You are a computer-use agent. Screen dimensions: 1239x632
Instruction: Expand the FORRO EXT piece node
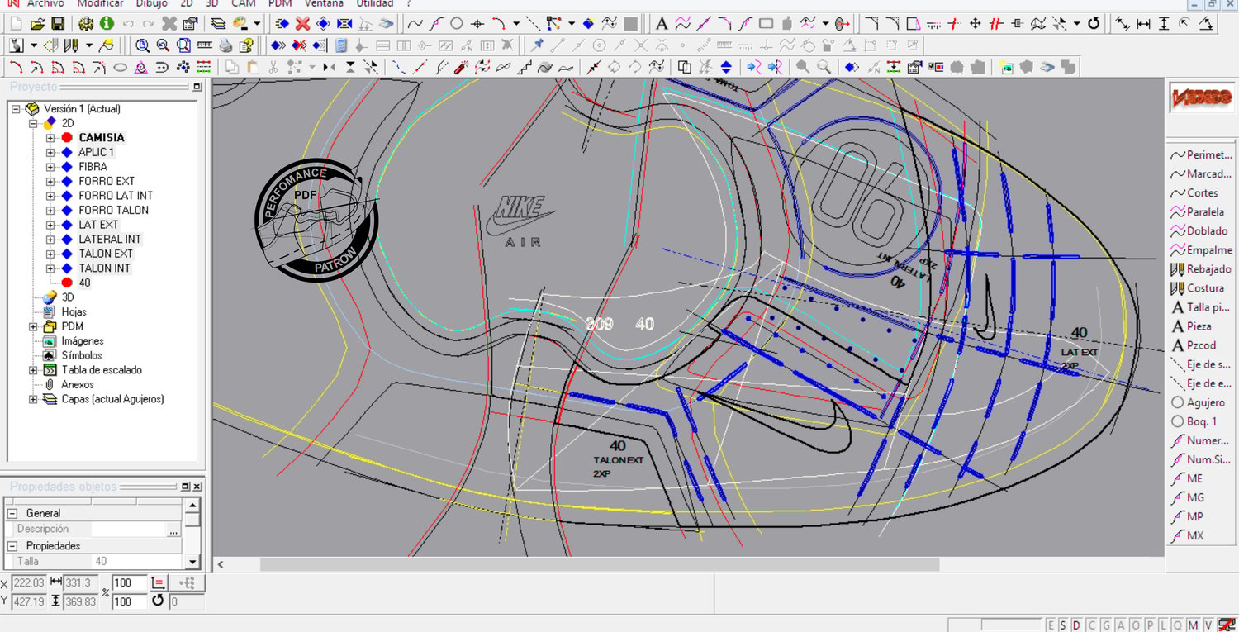point(50,181)
